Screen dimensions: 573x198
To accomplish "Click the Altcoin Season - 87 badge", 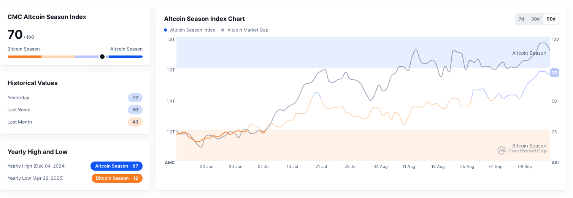I will [x=116, y=166].
